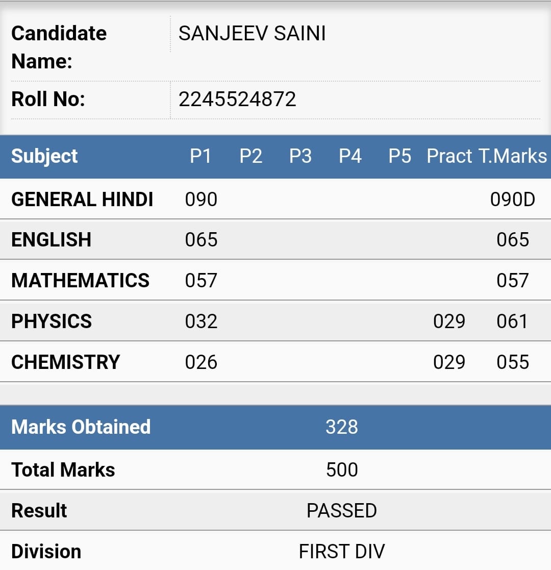The height and width of the screenshot is (570, 551).
Task: Select the FIRST DIV division value
Action: [342, 552]
